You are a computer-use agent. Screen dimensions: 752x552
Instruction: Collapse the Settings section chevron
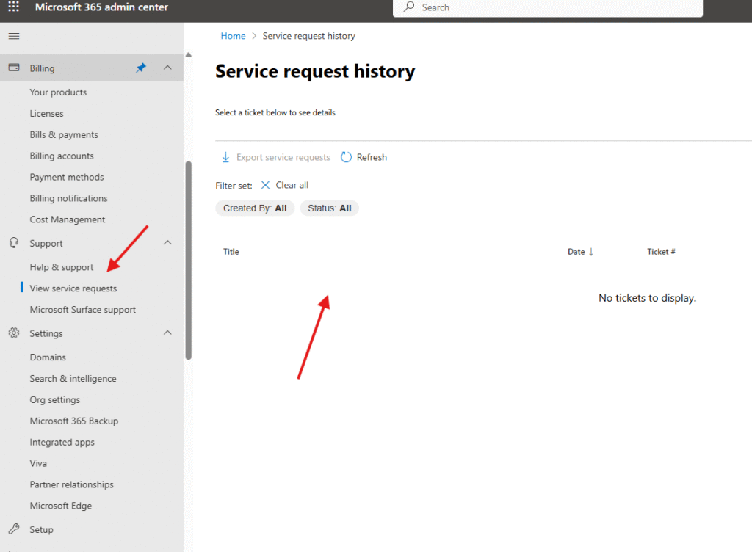[167, 333]
